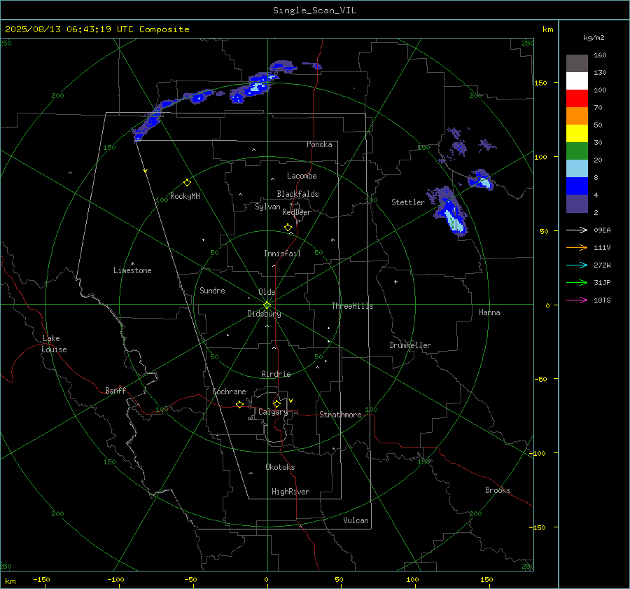Viewport: 630px width, 589px height.
Task: Click the Calgary city label
Action: click(x=273, y=412)
